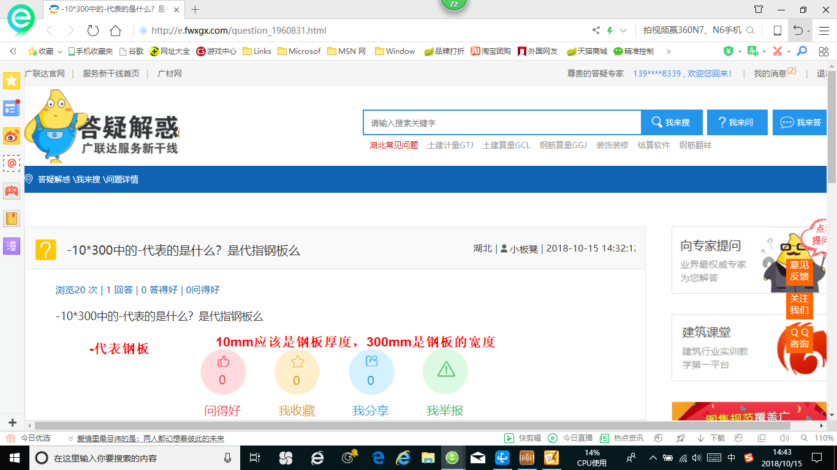The image size is (837, 470).
Task: Open the 淘宝团购 bookmark
Action: coord(491,51)
